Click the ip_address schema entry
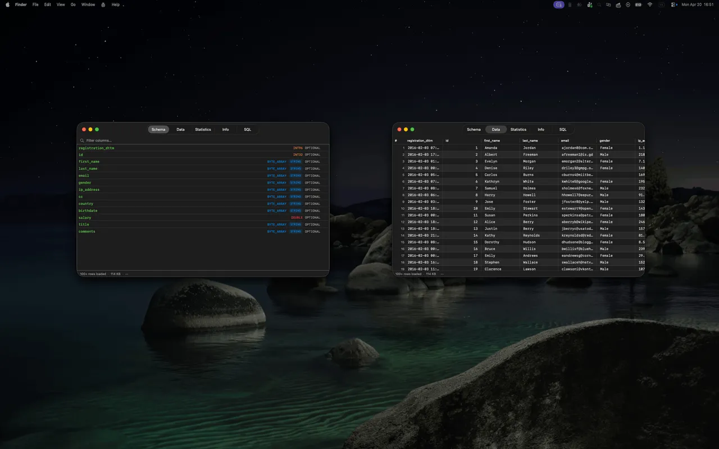This screenshot has height=449, width=719. (203, 190)
